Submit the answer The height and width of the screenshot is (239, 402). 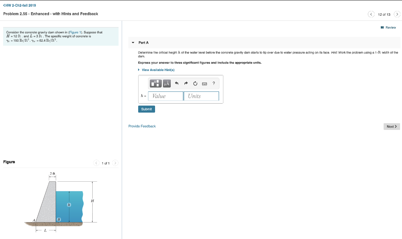pos(146,109)
